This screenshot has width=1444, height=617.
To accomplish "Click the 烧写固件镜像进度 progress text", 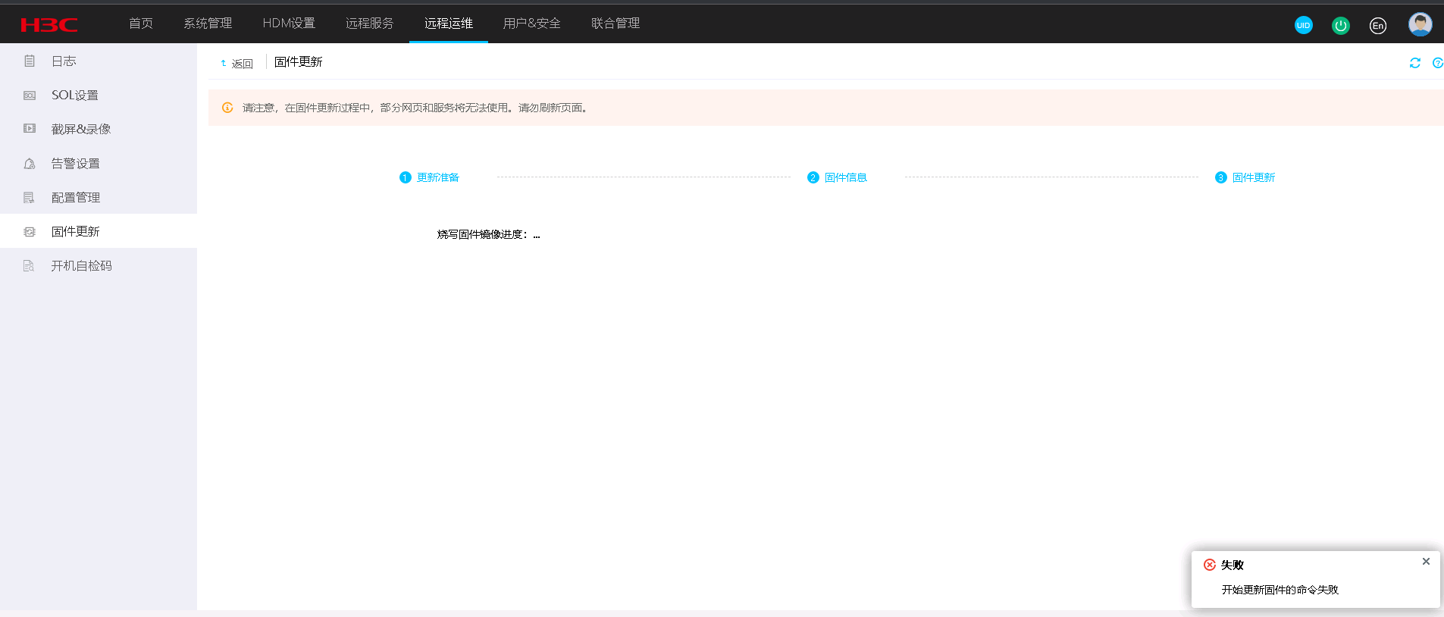I will tap(488, 235).
